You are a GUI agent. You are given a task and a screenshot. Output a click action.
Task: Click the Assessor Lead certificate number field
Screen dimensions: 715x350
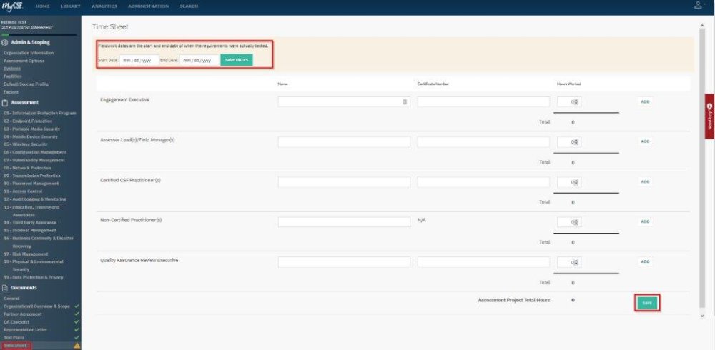point(483,142)
